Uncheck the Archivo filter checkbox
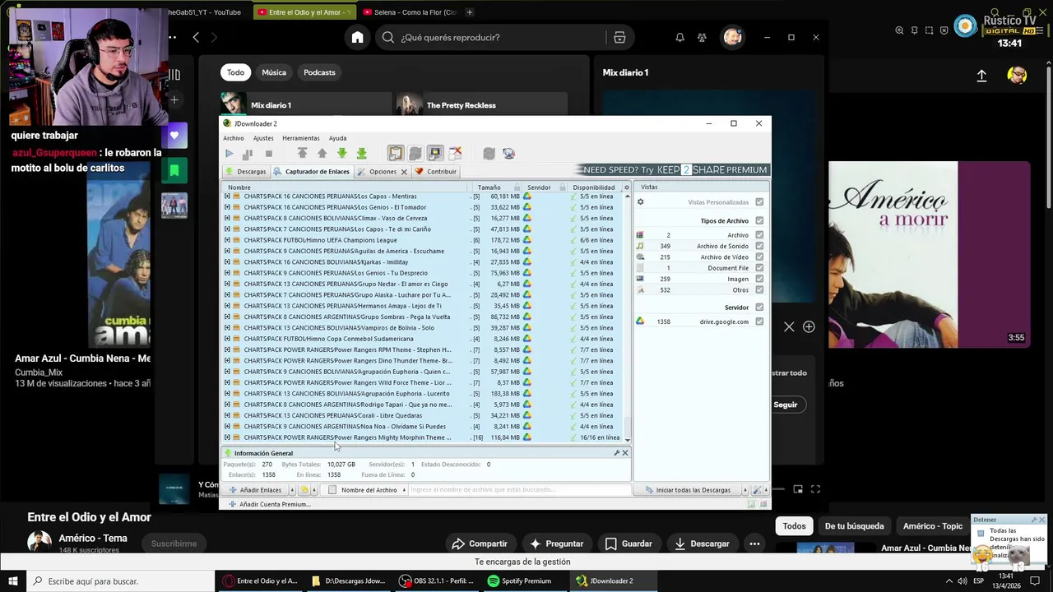 tap(759, 235)
